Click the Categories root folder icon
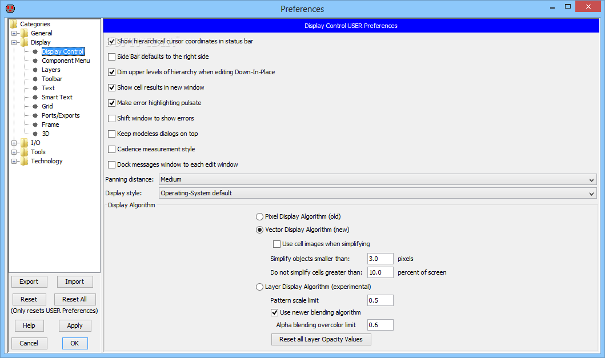 point(14,24)
